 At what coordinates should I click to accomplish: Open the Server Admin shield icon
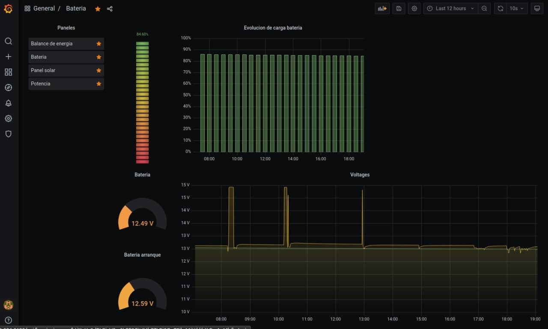click(8, 134)
